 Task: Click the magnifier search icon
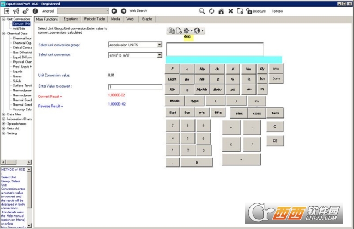pos(202,10)
